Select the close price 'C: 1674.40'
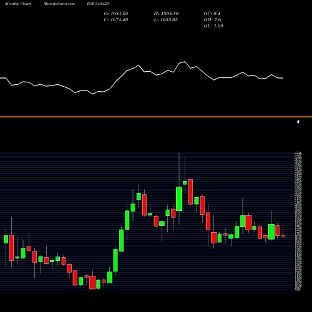The width and height of the screenshot is (312, 312). [116, 20]
